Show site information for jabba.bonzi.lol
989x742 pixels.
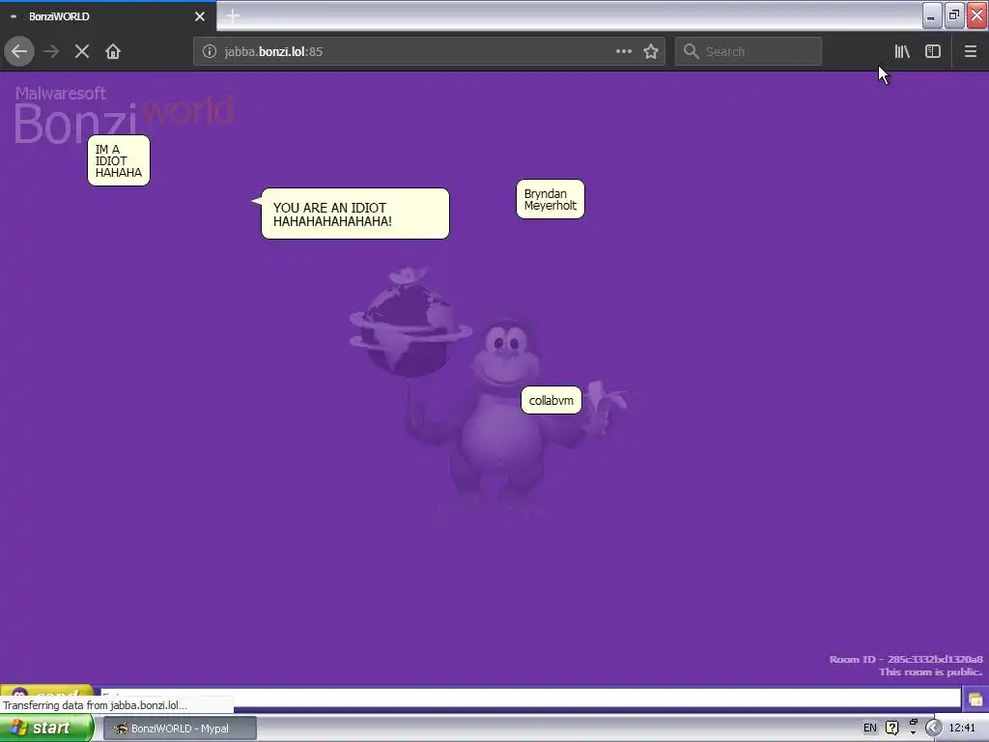click(x=210, y=51)
